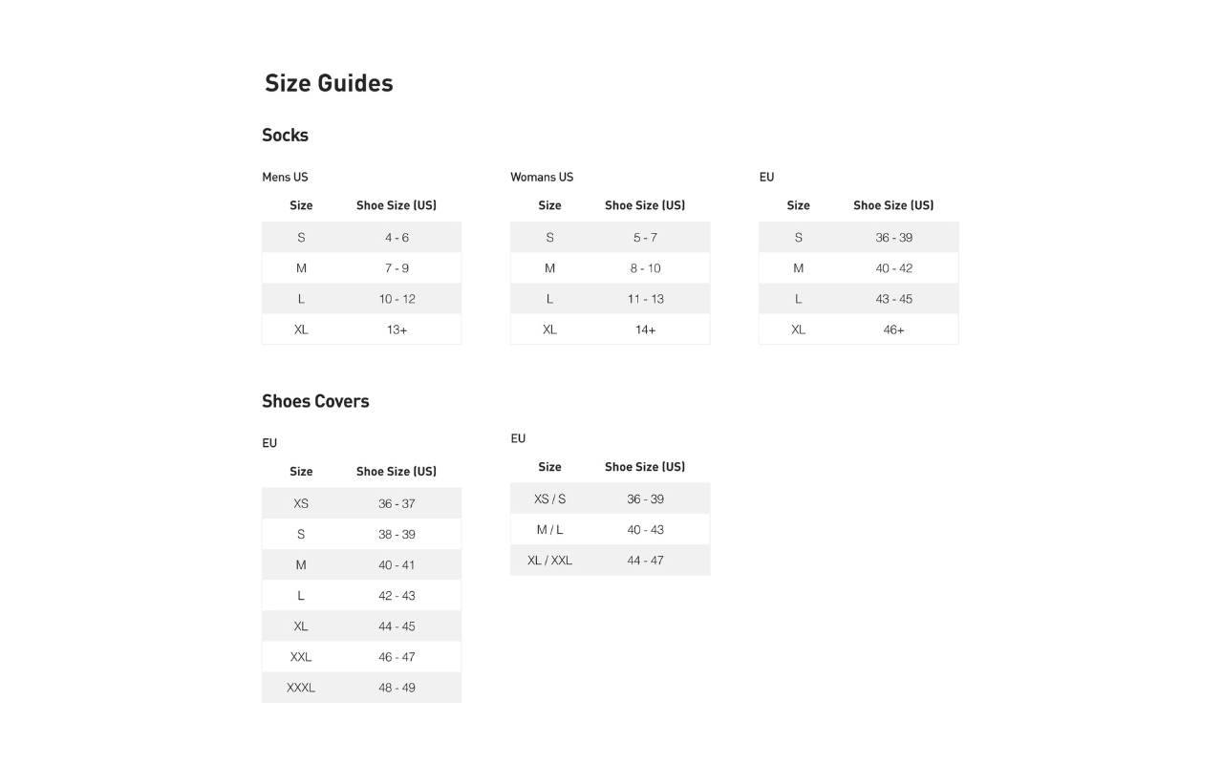1223x764 pixels.
Task: Click the 13+ shoe size cell
Action: click(x=397, y=329)
